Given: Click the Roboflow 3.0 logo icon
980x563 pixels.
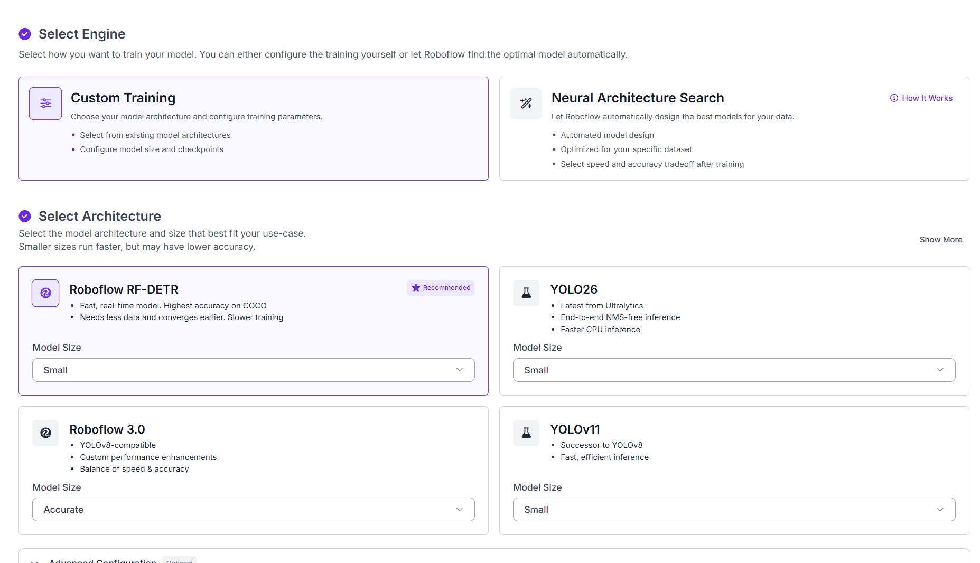Looking at the screenshot, I should point(45,433).
